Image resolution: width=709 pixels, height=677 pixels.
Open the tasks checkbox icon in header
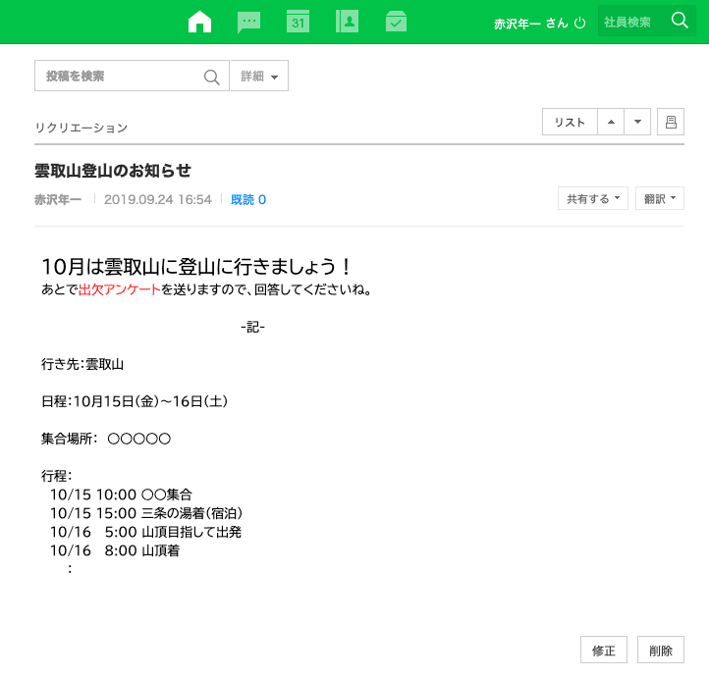point(396,22)
